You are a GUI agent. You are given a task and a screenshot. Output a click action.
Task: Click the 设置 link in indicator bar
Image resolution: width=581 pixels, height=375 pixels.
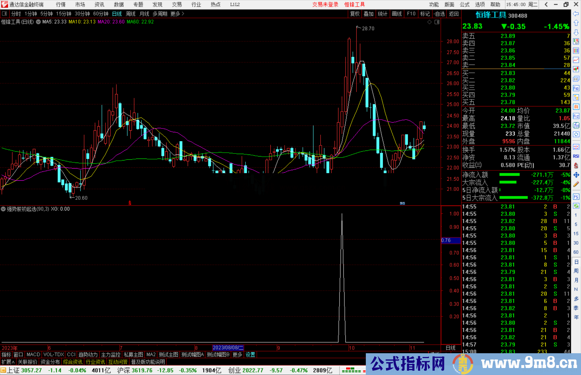click(250, 355)
